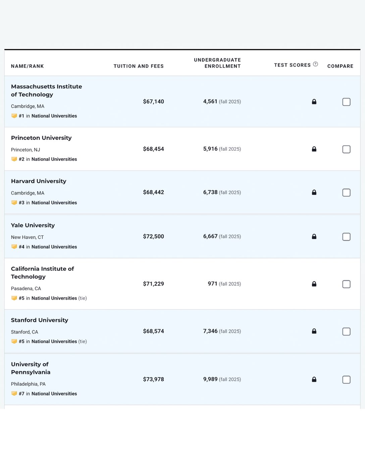This screenshot has height=451, width=365.
Task: Click the Compare column header
Action: coord(340,66)
